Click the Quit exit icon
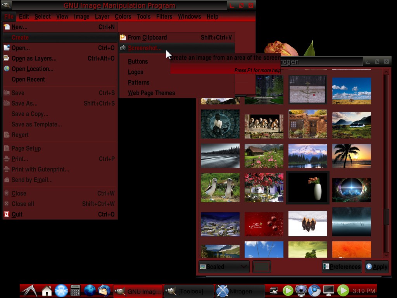The height and width of the screenshot is (298, 397). pyautogui.click(x=7, y=214)
